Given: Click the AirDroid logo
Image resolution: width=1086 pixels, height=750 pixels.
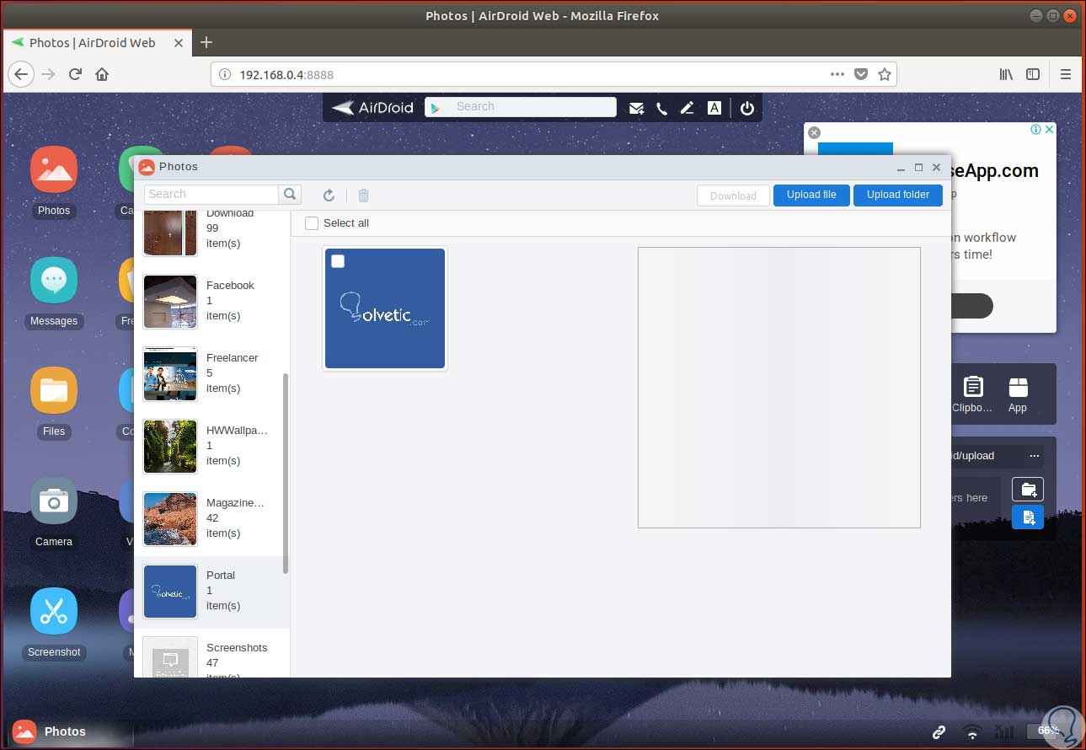Looking at the screenshot, I should coord(372,108).
